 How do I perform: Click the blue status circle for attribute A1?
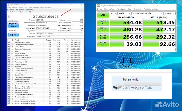[x=9, y=51]
